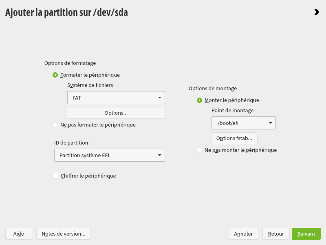Proceed with the green 'Suivant' button

click(x=306, y=234)
